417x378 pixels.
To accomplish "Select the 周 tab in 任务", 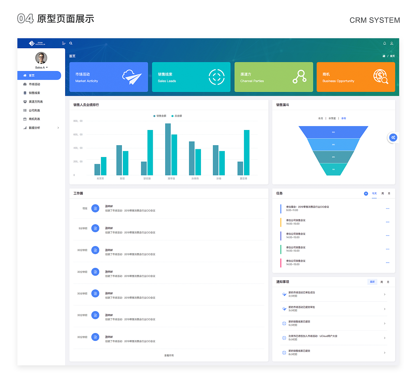I will coord(382,194).
